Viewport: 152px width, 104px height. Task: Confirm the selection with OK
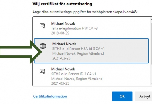coord(122,96)
